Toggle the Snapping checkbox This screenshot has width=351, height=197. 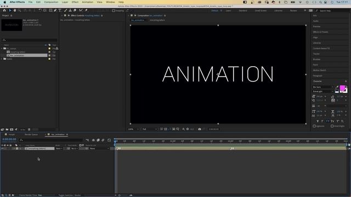114,10
